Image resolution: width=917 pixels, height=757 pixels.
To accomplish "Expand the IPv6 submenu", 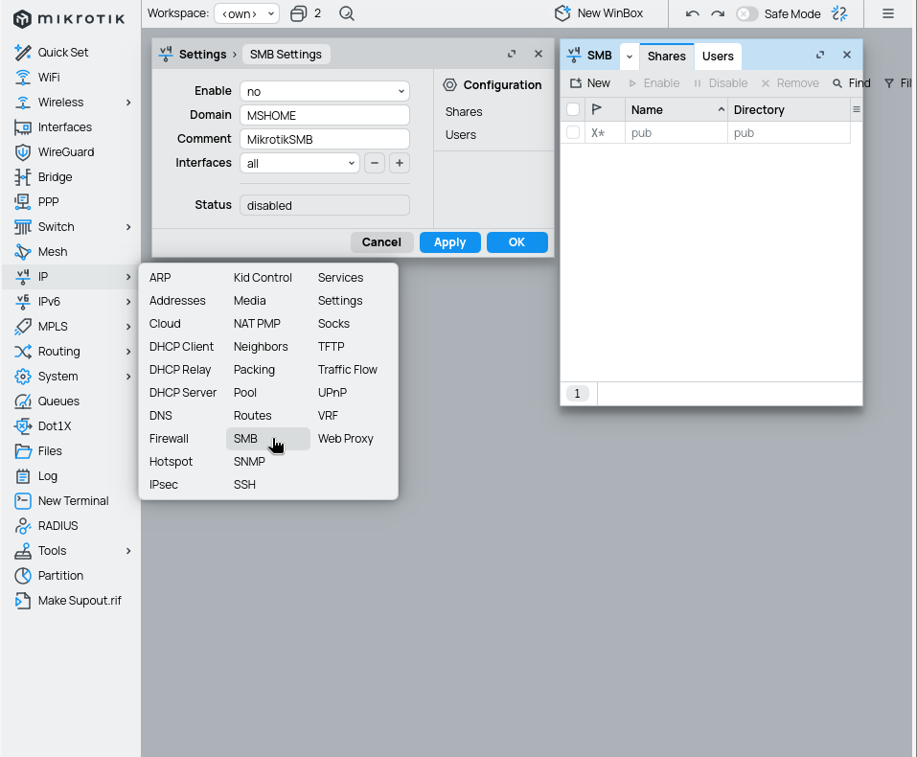I will point(128,302).
